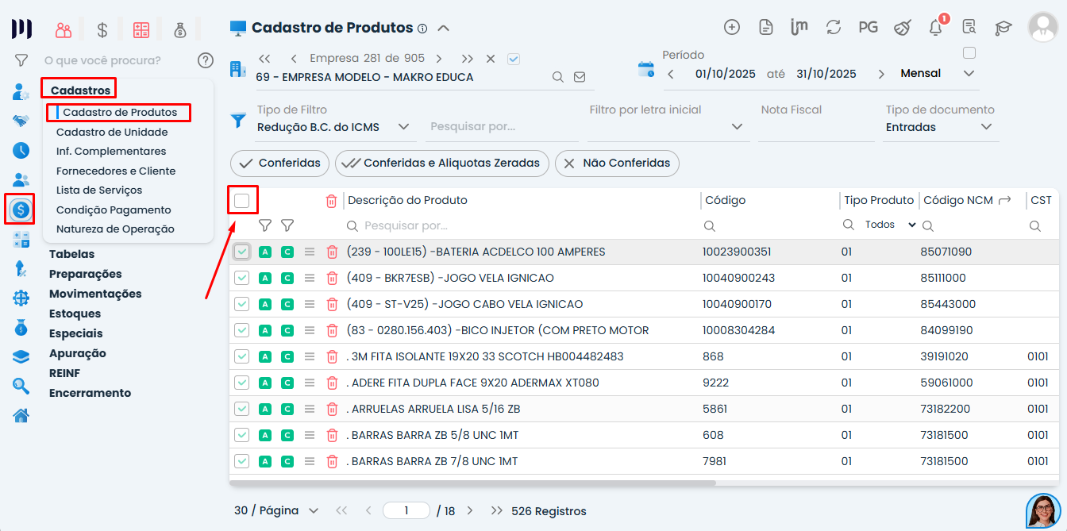Click the graduation cap training icon
1067x531 pixels.
click(1003, 28)
